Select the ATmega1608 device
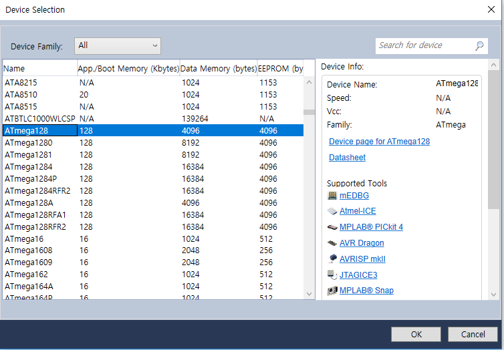Viewport: 504px width, 350px height. tap(153, 250)
